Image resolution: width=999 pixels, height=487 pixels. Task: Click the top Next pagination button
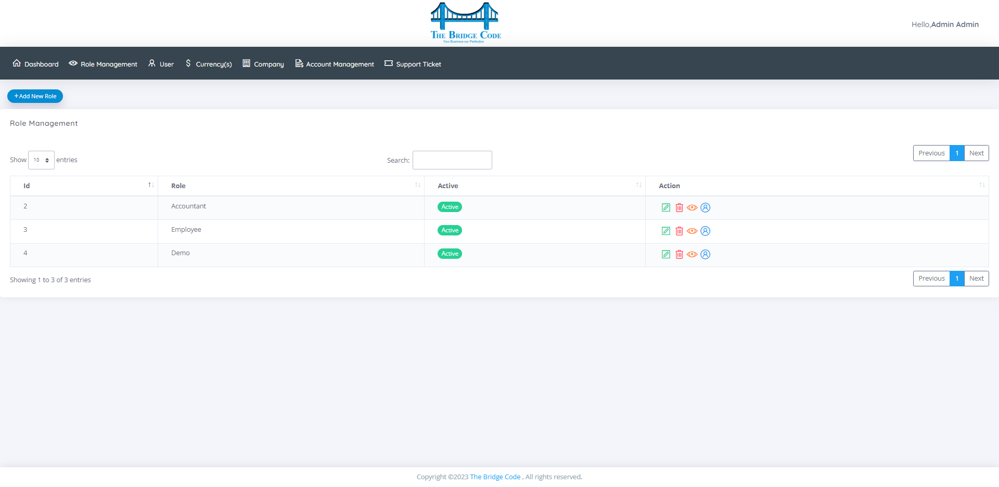pos(976,153)
